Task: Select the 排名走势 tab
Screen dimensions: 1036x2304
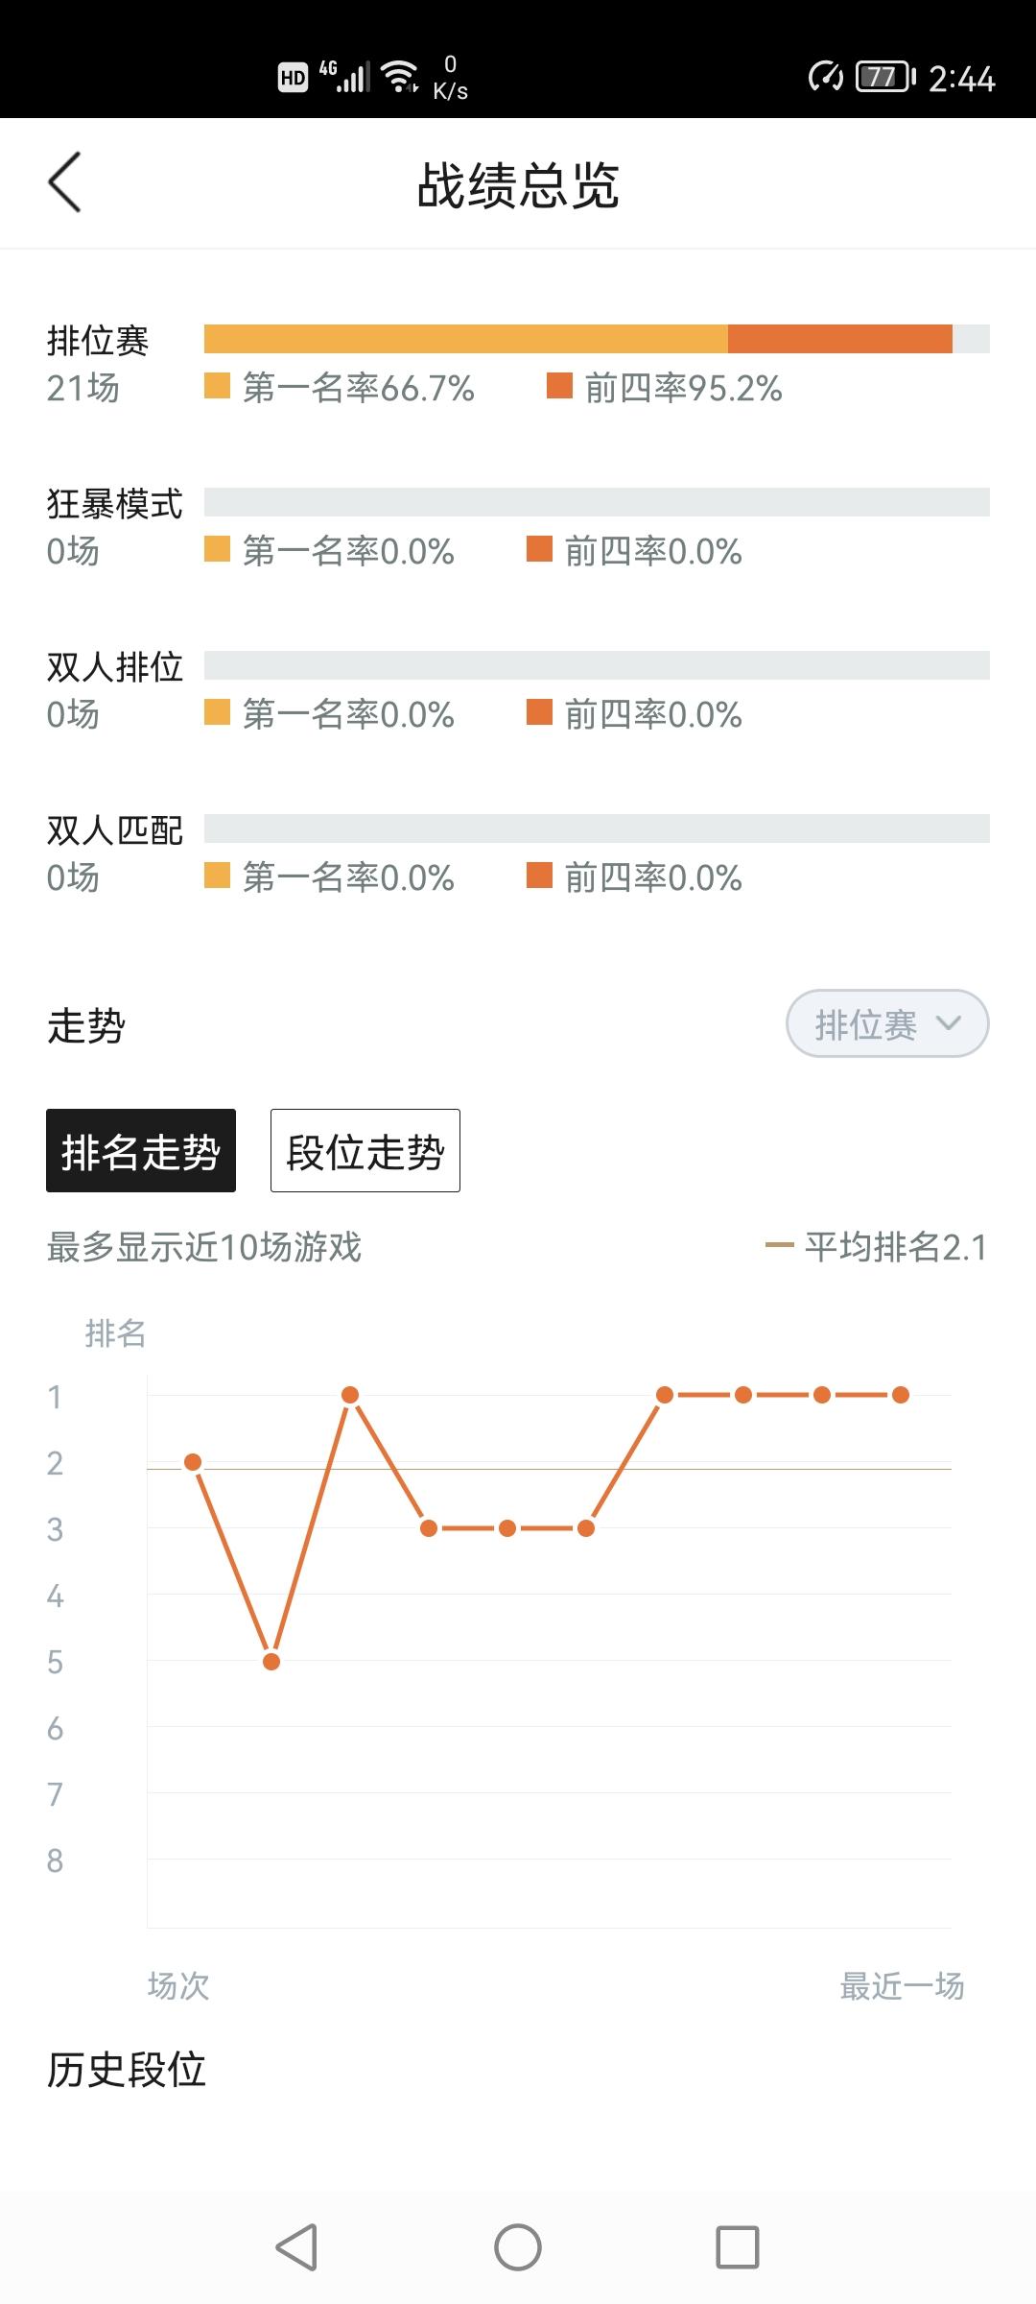Action: tap(141, 1150)
